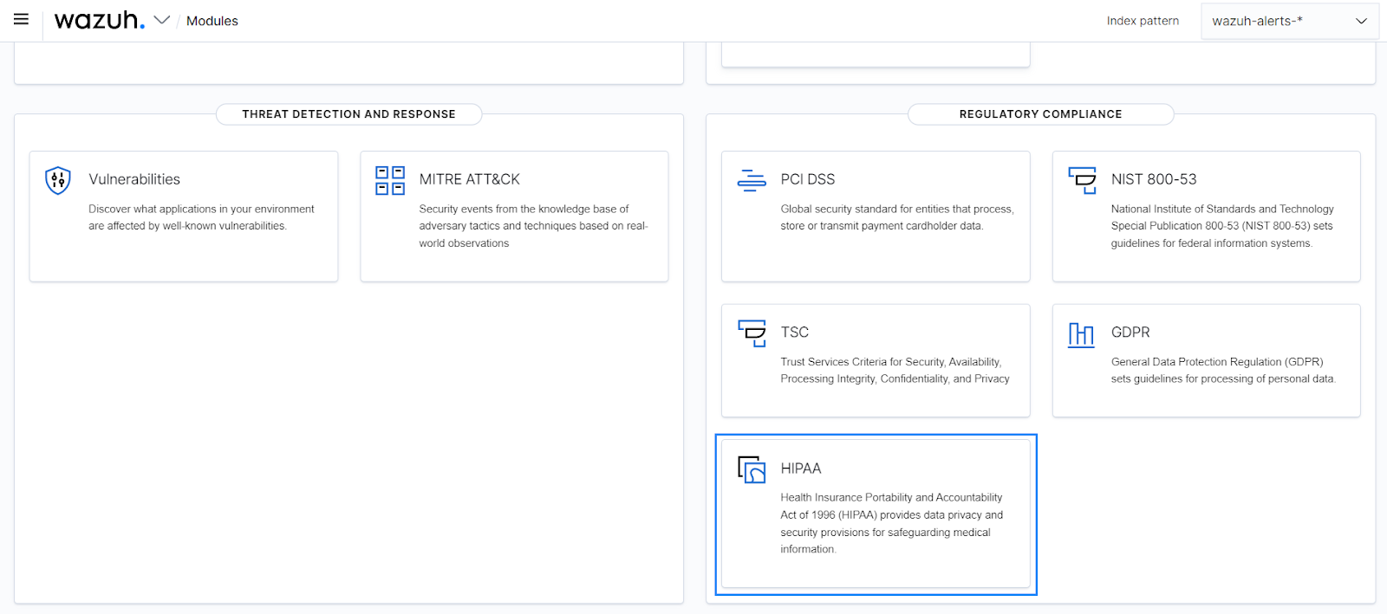Open the Vulnerabilities module title
The image size is (1387, 614).
pos(134,179)
